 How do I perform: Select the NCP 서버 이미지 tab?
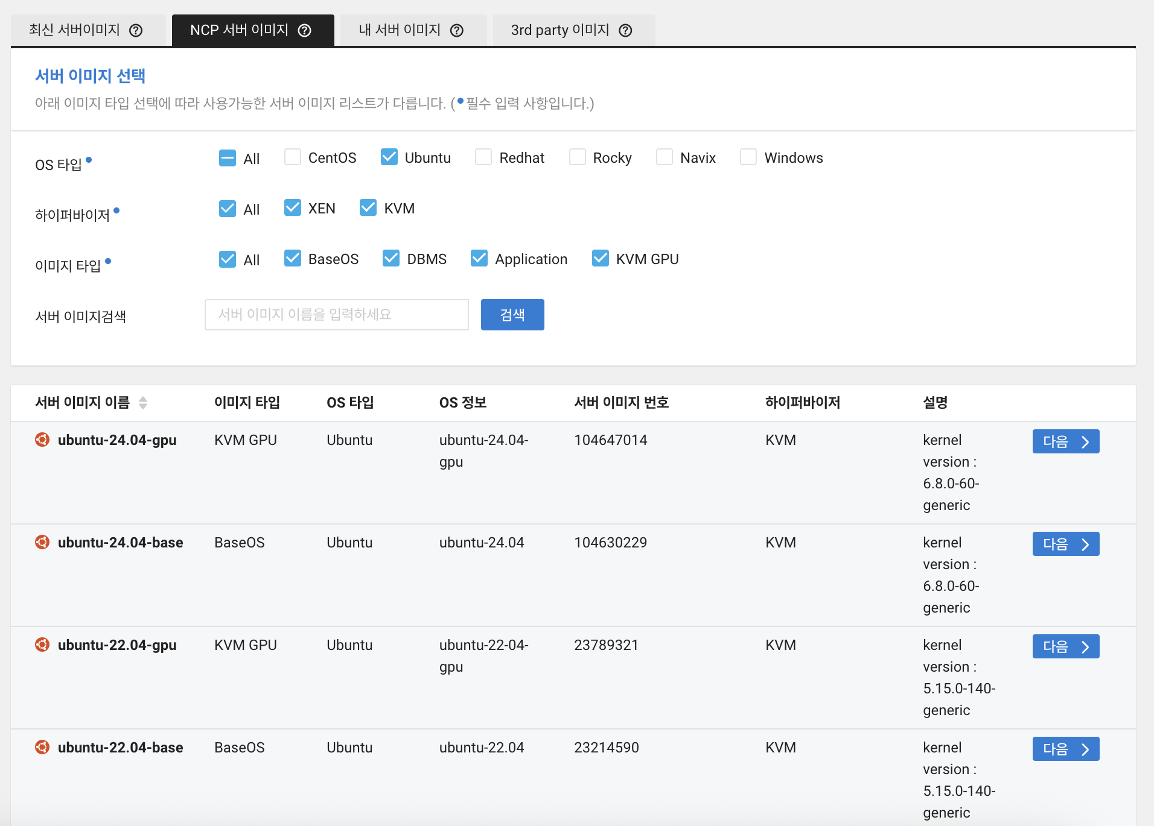pyautogui.click(x=253, y=30)
